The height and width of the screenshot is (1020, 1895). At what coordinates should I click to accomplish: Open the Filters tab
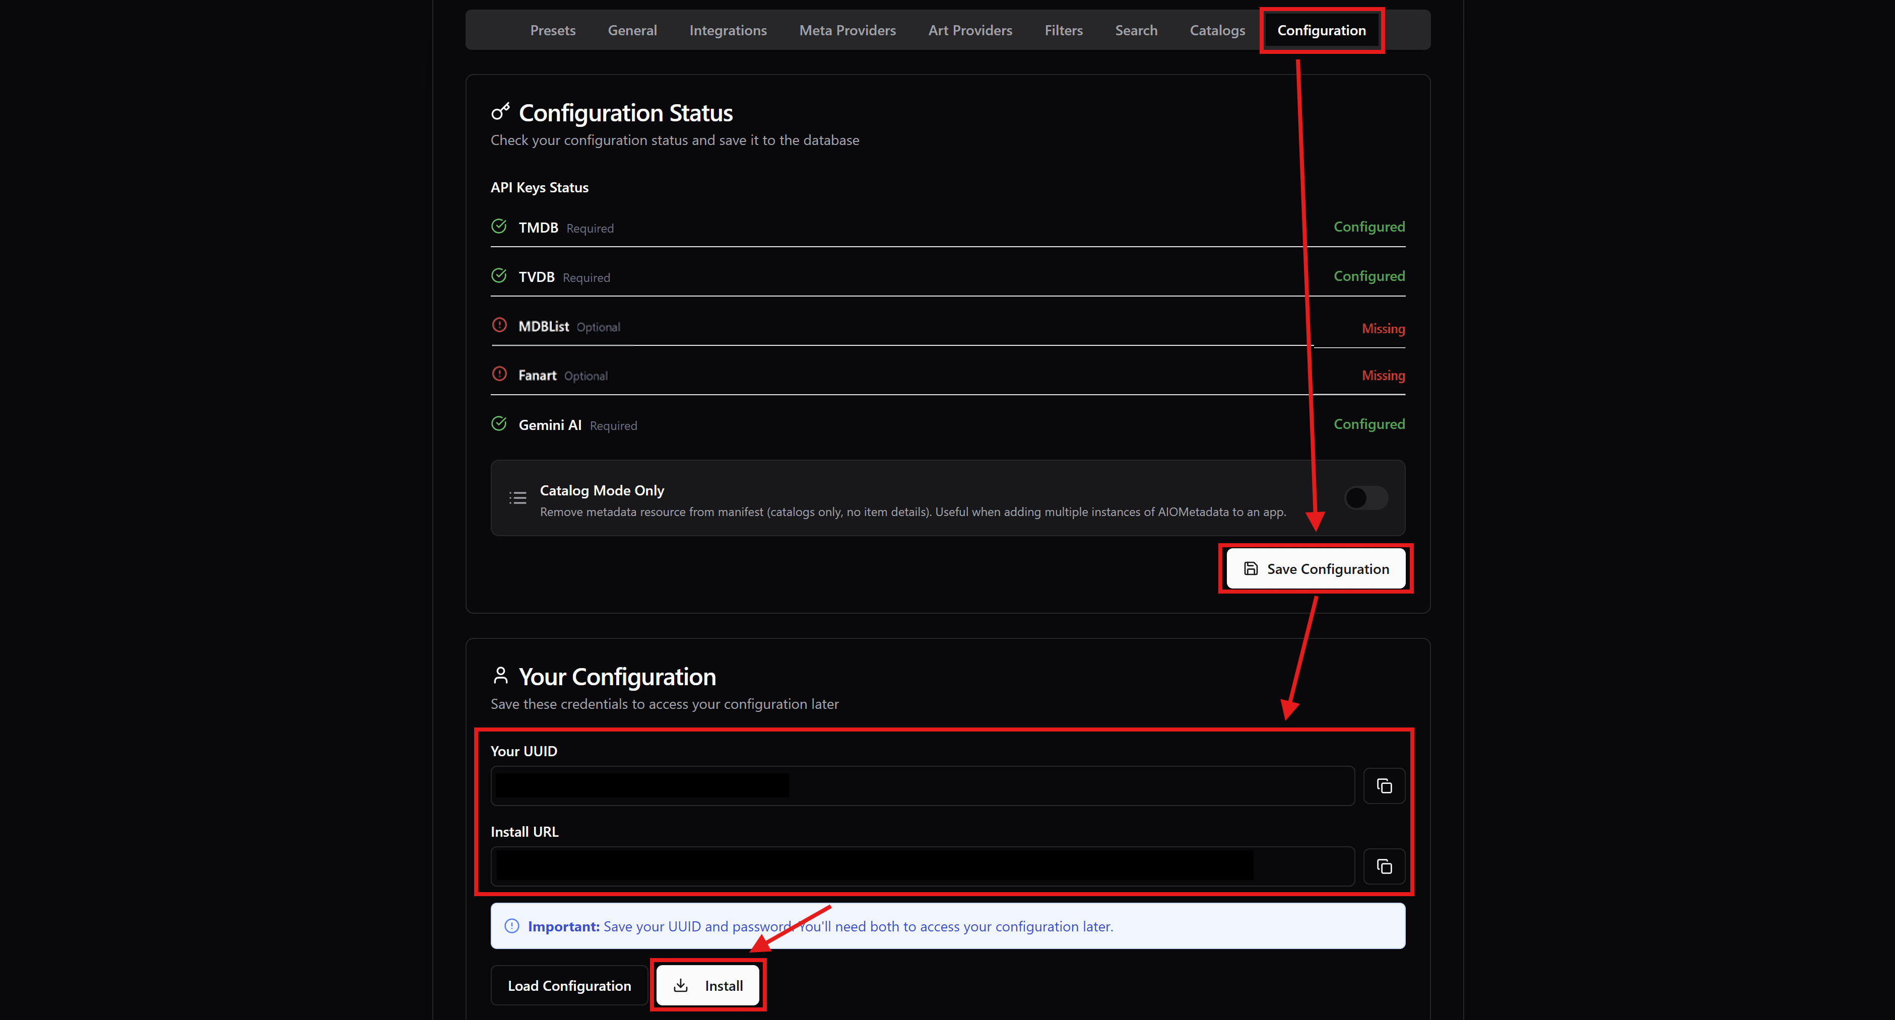(x=1064, y=30)
